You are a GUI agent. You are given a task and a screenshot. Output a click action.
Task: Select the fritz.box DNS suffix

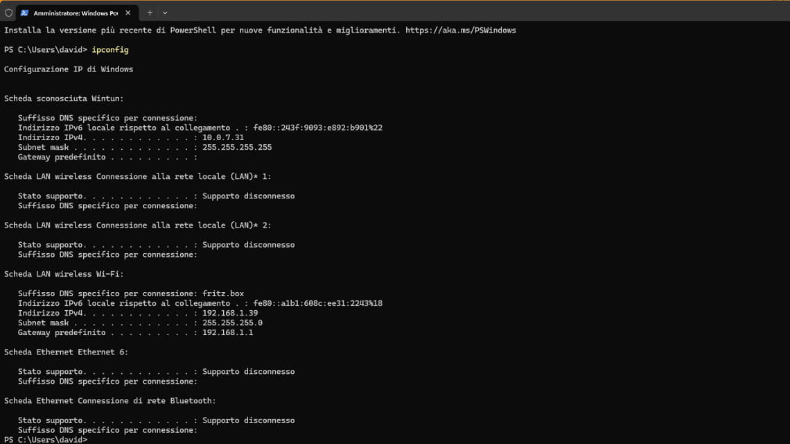click(222, 293)
